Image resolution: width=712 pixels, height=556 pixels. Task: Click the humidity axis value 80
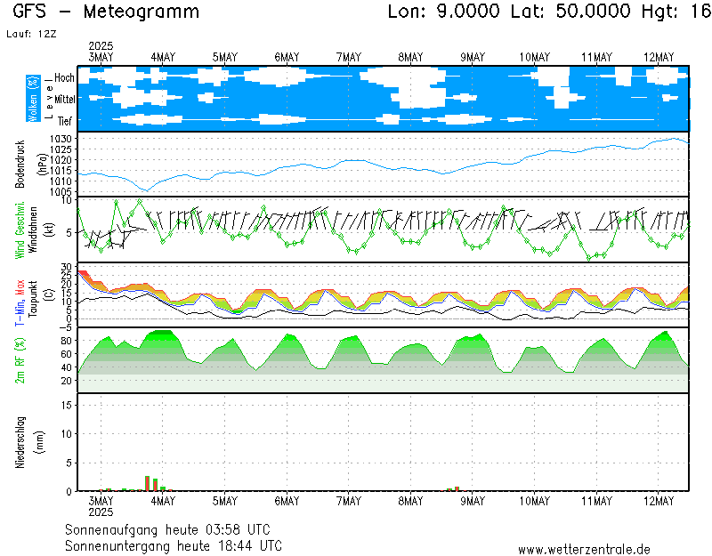66,341
